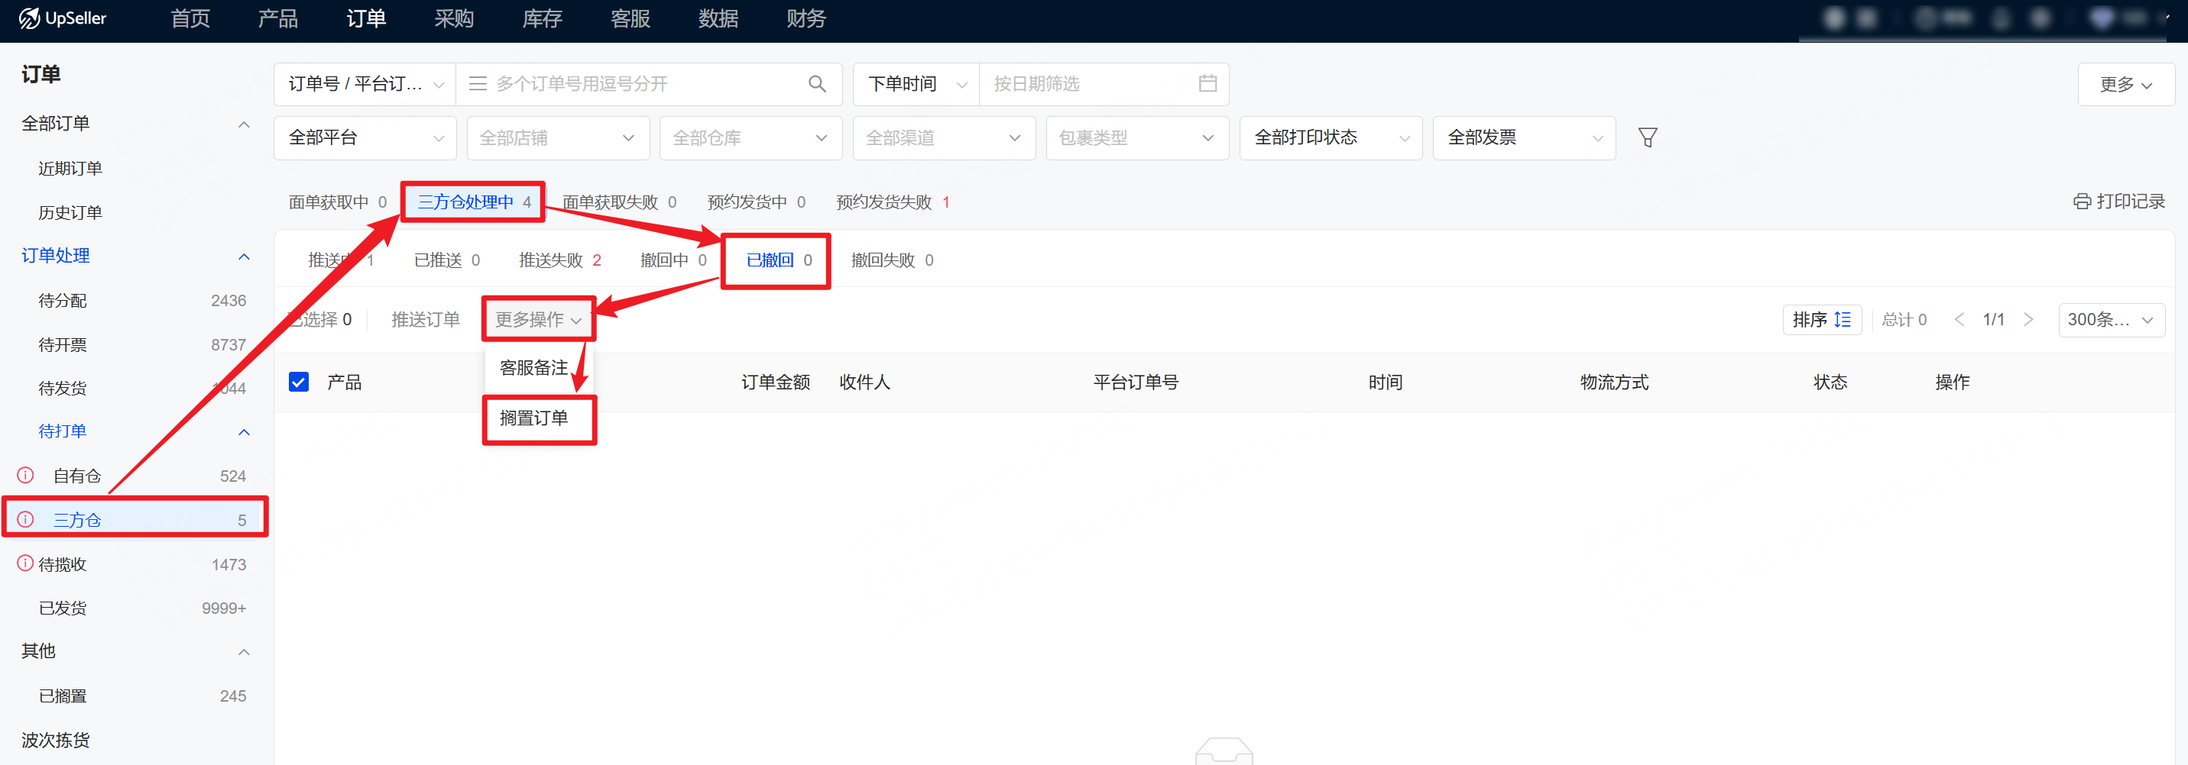
Task: Click the UpSeller logo icon
Action: [x=29, y=18]
